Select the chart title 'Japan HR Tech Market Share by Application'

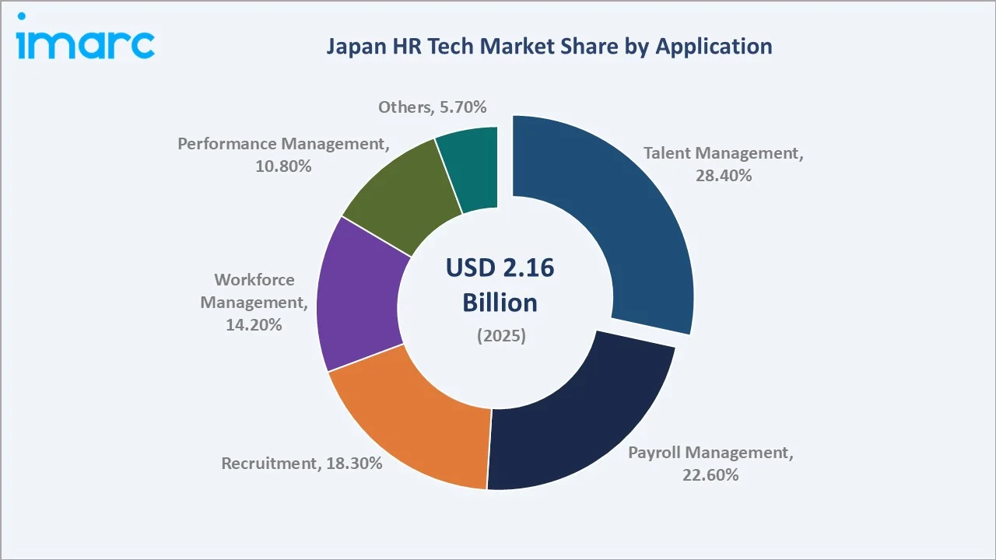click(549, 46)
